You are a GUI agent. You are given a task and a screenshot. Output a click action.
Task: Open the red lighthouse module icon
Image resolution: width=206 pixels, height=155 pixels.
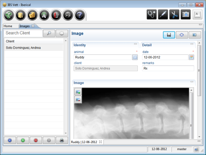click(x=56, y=15)
